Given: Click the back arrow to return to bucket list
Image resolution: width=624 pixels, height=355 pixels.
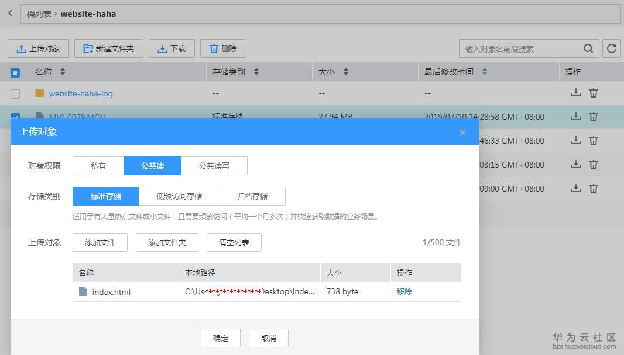Looking at the screenshot, I should 10,12.
